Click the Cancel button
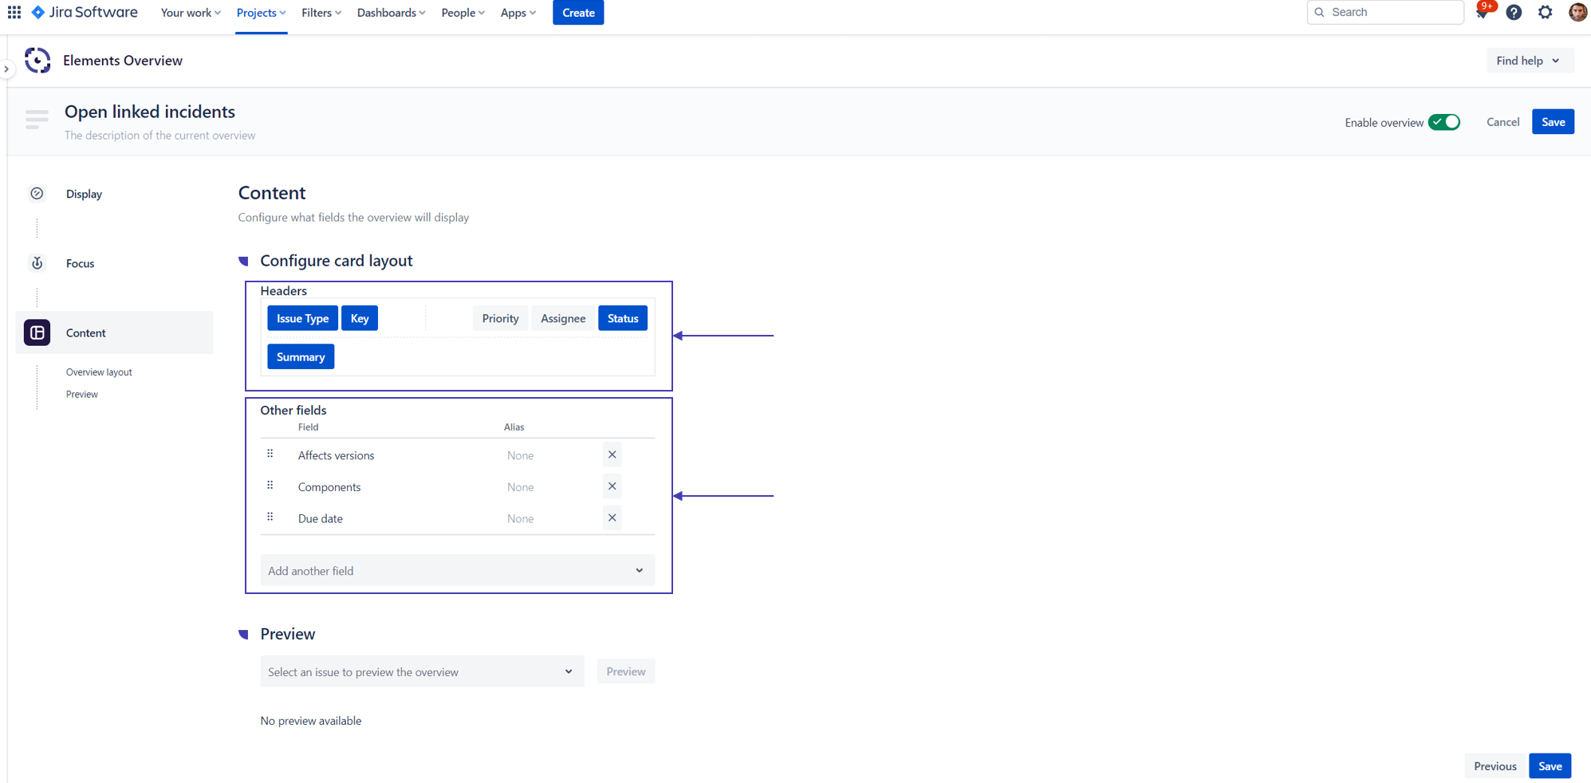1591x783 pixels. click(1502, 122)
